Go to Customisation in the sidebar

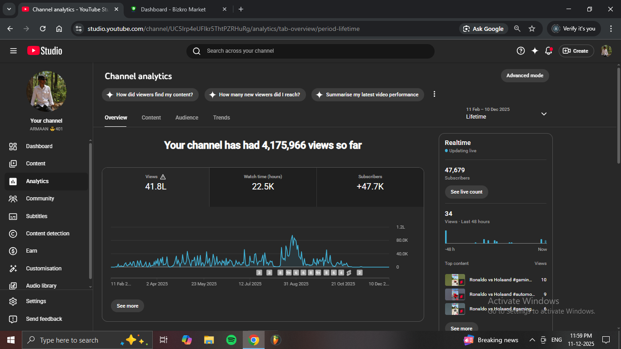click(43, 269)
